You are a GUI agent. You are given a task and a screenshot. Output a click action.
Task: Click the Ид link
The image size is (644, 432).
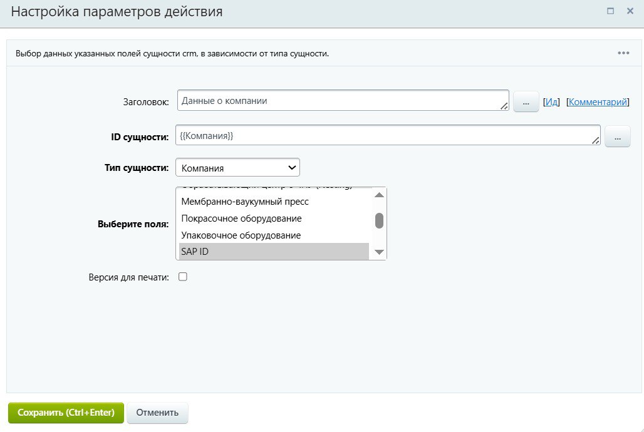pos(551,102)
